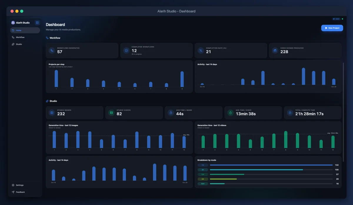Click the '57' workflows generated value
The width and height of the screenshot is (353, 205).
tap(60, 52)
